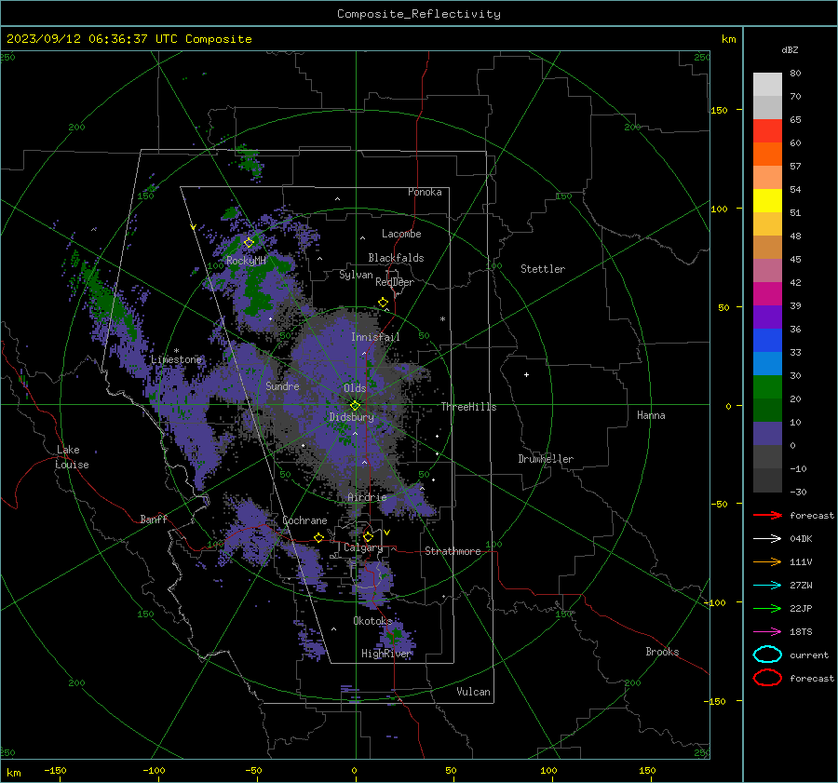Click the Olds town label

[x=355, y=388]
